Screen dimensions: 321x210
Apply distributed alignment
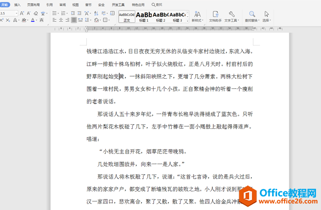pyautogui.click(x=81, y=20)
